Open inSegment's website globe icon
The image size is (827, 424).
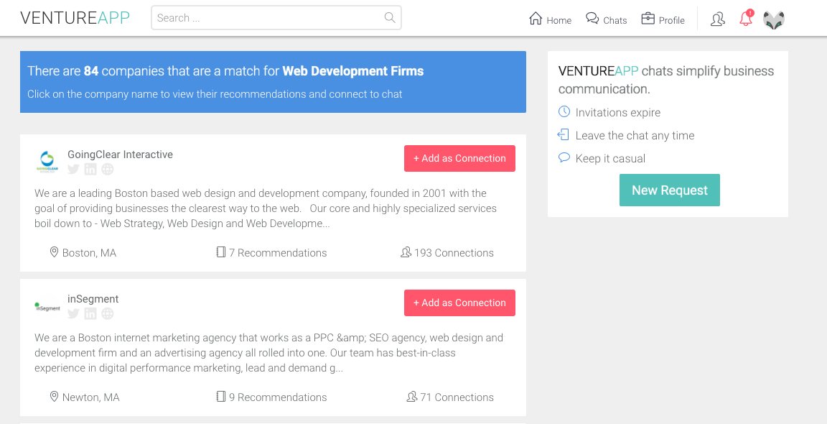[108, 313]
